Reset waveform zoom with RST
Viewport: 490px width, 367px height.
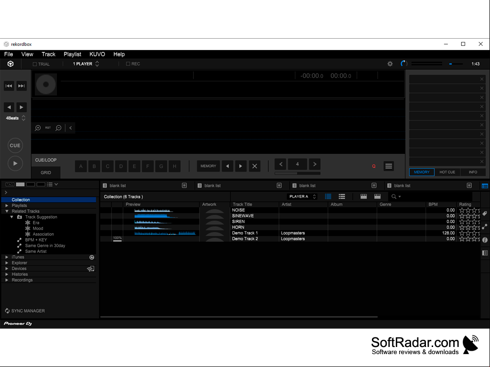point(48,127)
